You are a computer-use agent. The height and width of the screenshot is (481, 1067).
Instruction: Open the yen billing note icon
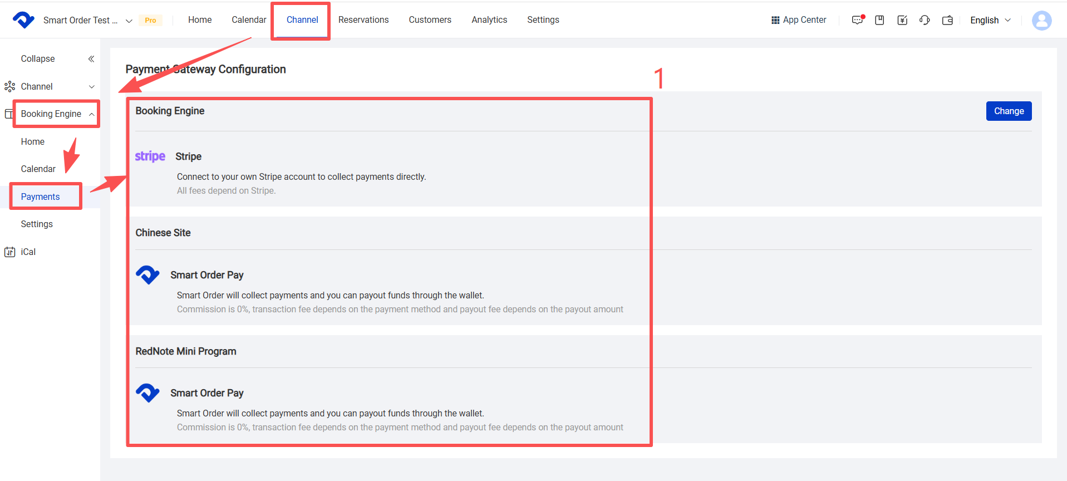click(x=902, y=20)
